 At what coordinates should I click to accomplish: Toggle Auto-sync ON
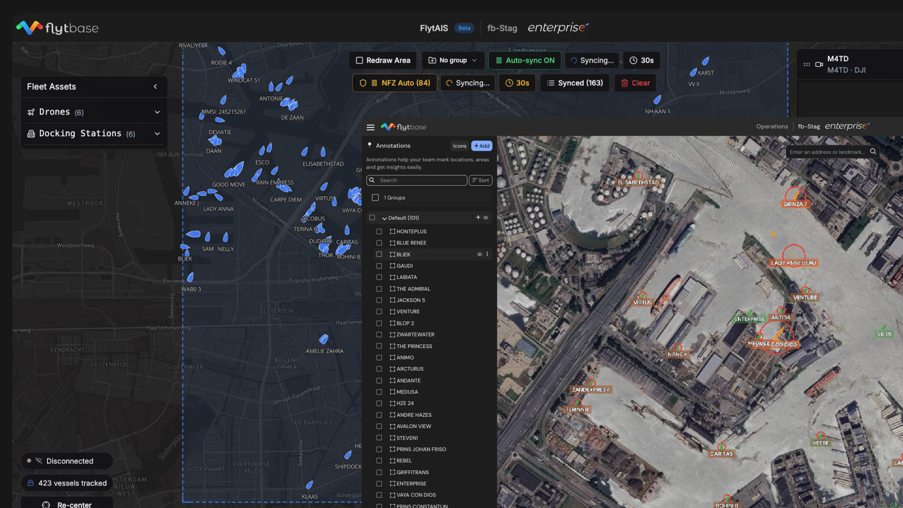click(525, 60)
